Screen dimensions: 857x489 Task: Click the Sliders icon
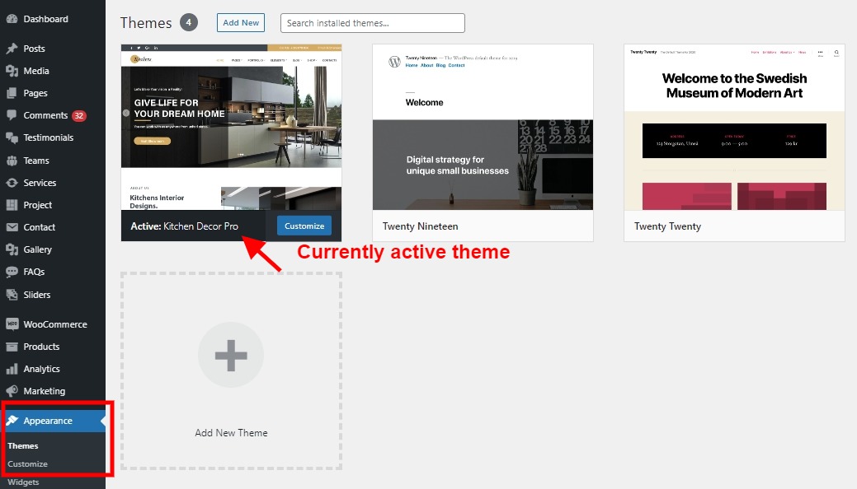coord(12,295)
